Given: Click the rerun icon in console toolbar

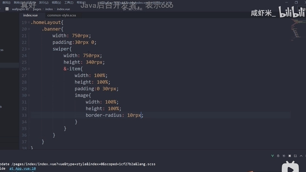Looking at the screenshot, I should coord(284,156).
